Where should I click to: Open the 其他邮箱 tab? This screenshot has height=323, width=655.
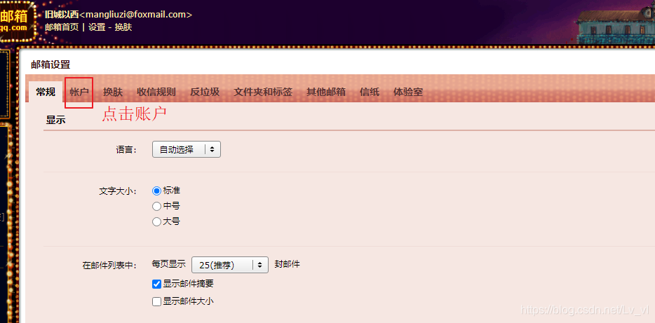tap(326, 92)
